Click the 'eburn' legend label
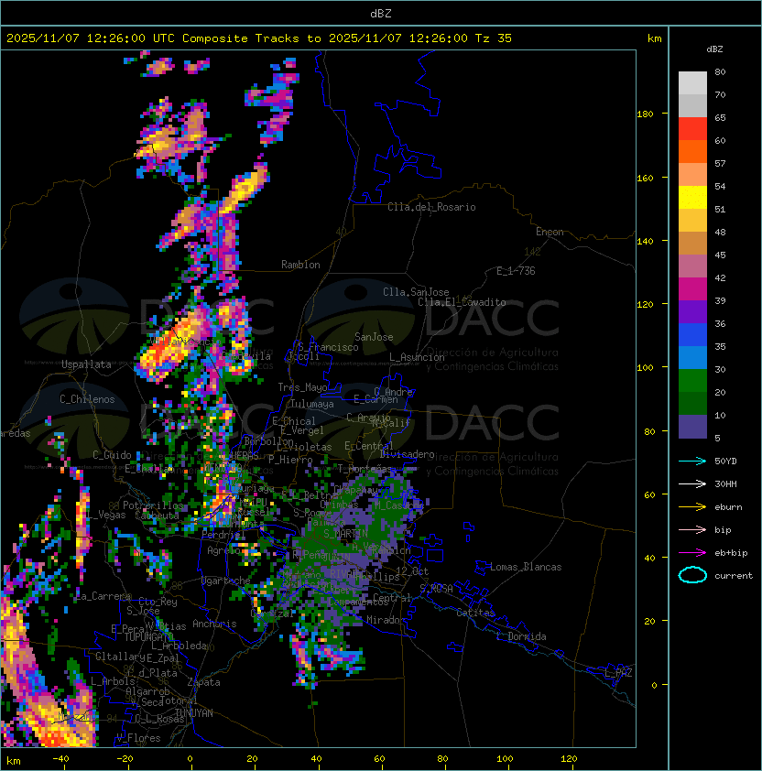Viewport: 762px width, 771px height. [728, 507]
